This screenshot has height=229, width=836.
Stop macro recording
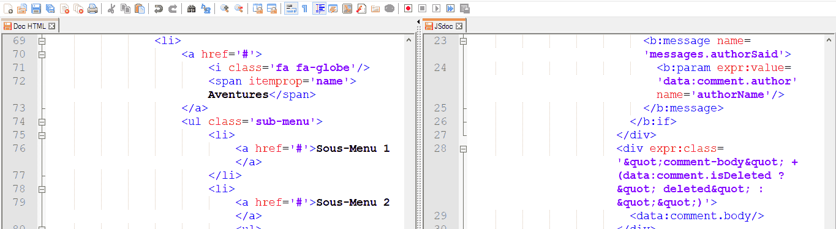[423, 9]
